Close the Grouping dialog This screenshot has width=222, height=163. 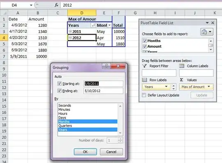click(118, 66)
